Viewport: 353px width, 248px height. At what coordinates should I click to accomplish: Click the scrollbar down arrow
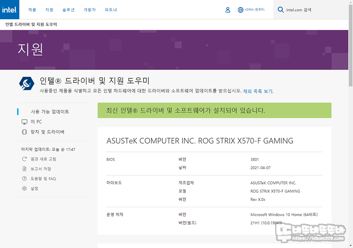pyautogui.click(x=351, y=246)
